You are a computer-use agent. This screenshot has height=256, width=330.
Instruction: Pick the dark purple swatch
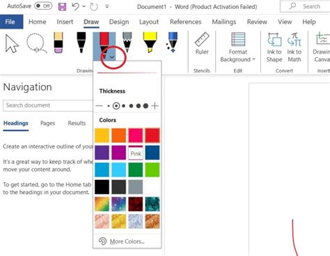tap(102, 153)
